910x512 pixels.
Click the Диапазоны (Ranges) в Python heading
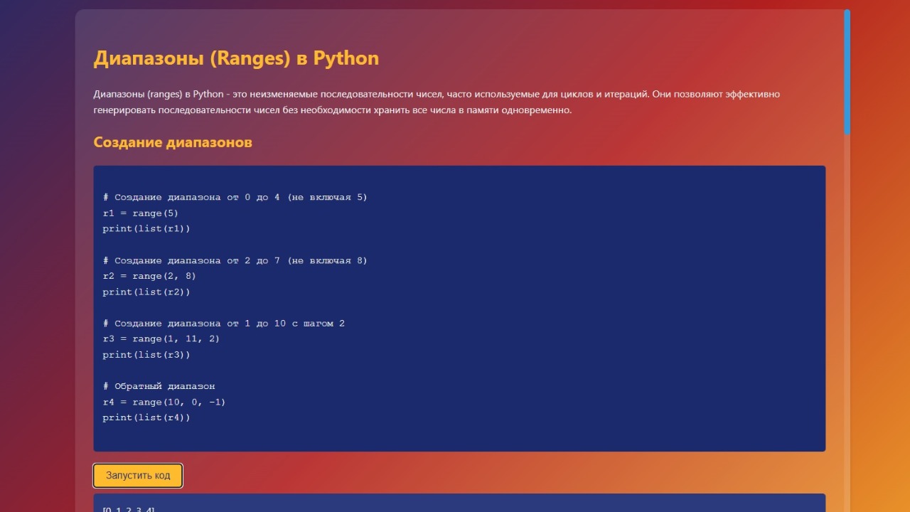[236, 58]
